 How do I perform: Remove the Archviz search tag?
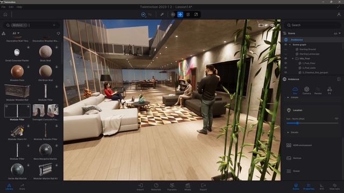(x=25, y=25)
